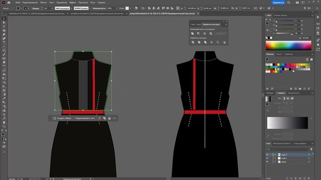Click the Merge icon in Pathfinder
This screenshot has width=321, height=180.
pyautogui.click(x=205, y=42)
